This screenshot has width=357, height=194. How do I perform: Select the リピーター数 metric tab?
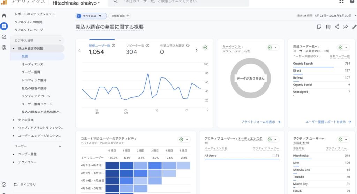pos(137,49)
